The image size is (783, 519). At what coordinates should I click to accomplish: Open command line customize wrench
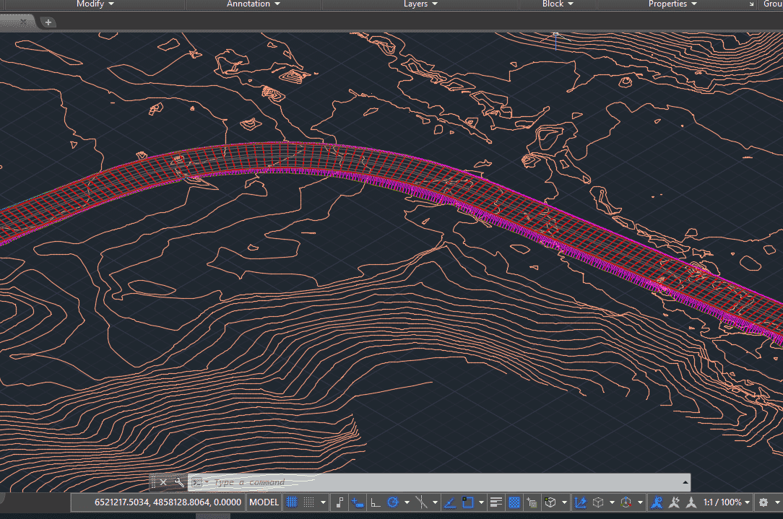click(178, 482)
